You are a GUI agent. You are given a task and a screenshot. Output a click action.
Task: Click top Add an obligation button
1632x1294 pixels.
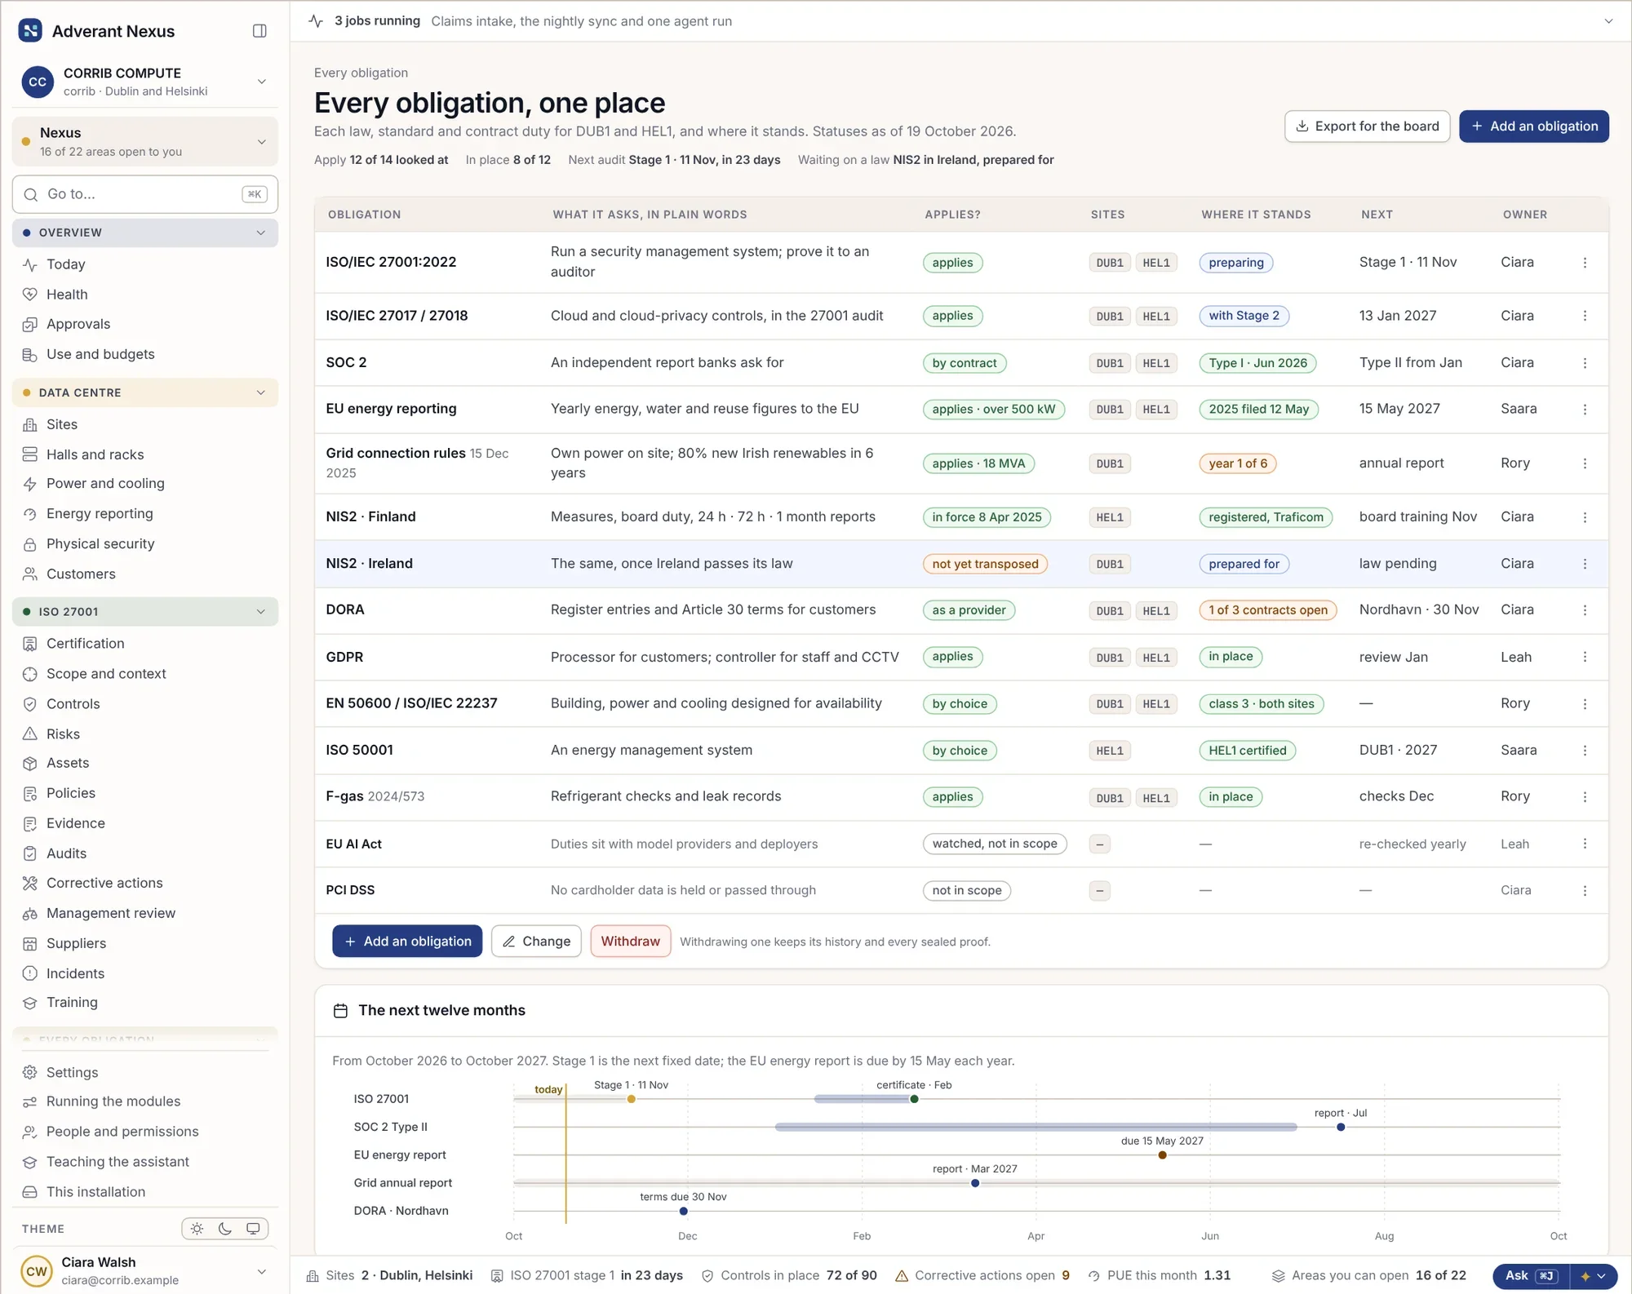pyautogui.click(x=1534, y=126)
